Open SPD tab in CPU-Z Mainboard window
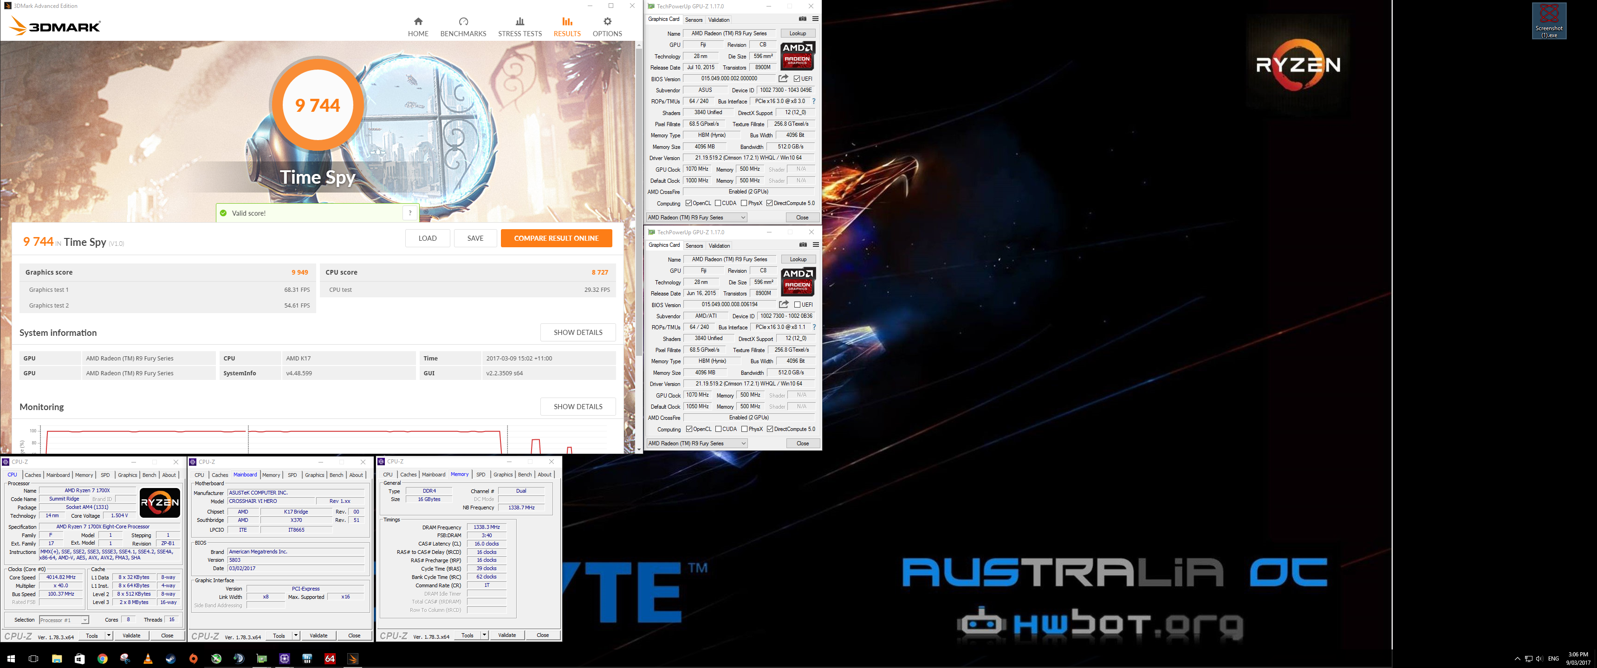The width and height of the screenshot is (1597, 668). click(292, 475)
